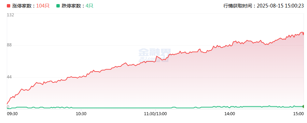The height and width of the screenshot is (123, 307).
Task: Click the 涨停家数 legend label
Action: point(24,6)
